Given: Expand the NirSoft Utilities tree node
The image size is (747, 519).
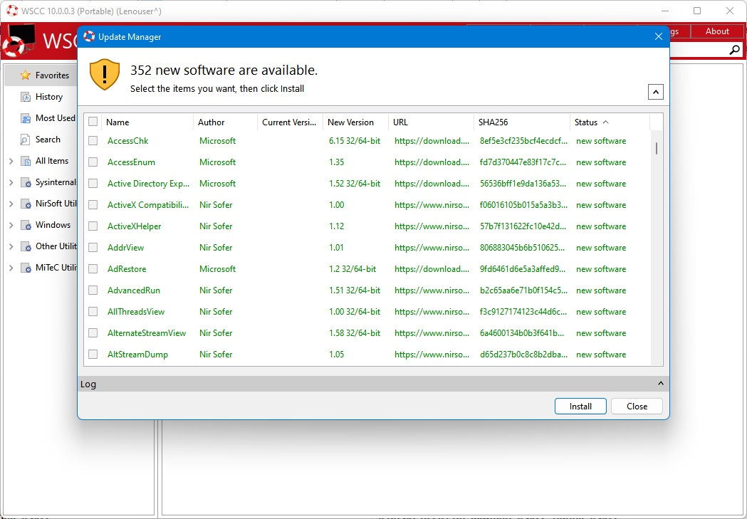Looking at the screenshot, I should pos(11,204).
